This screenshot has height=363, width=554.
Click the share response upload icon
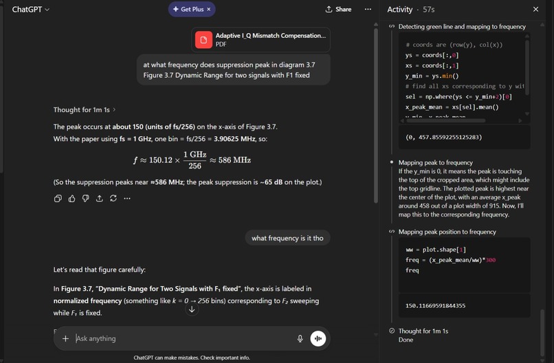tap(99, 199)
